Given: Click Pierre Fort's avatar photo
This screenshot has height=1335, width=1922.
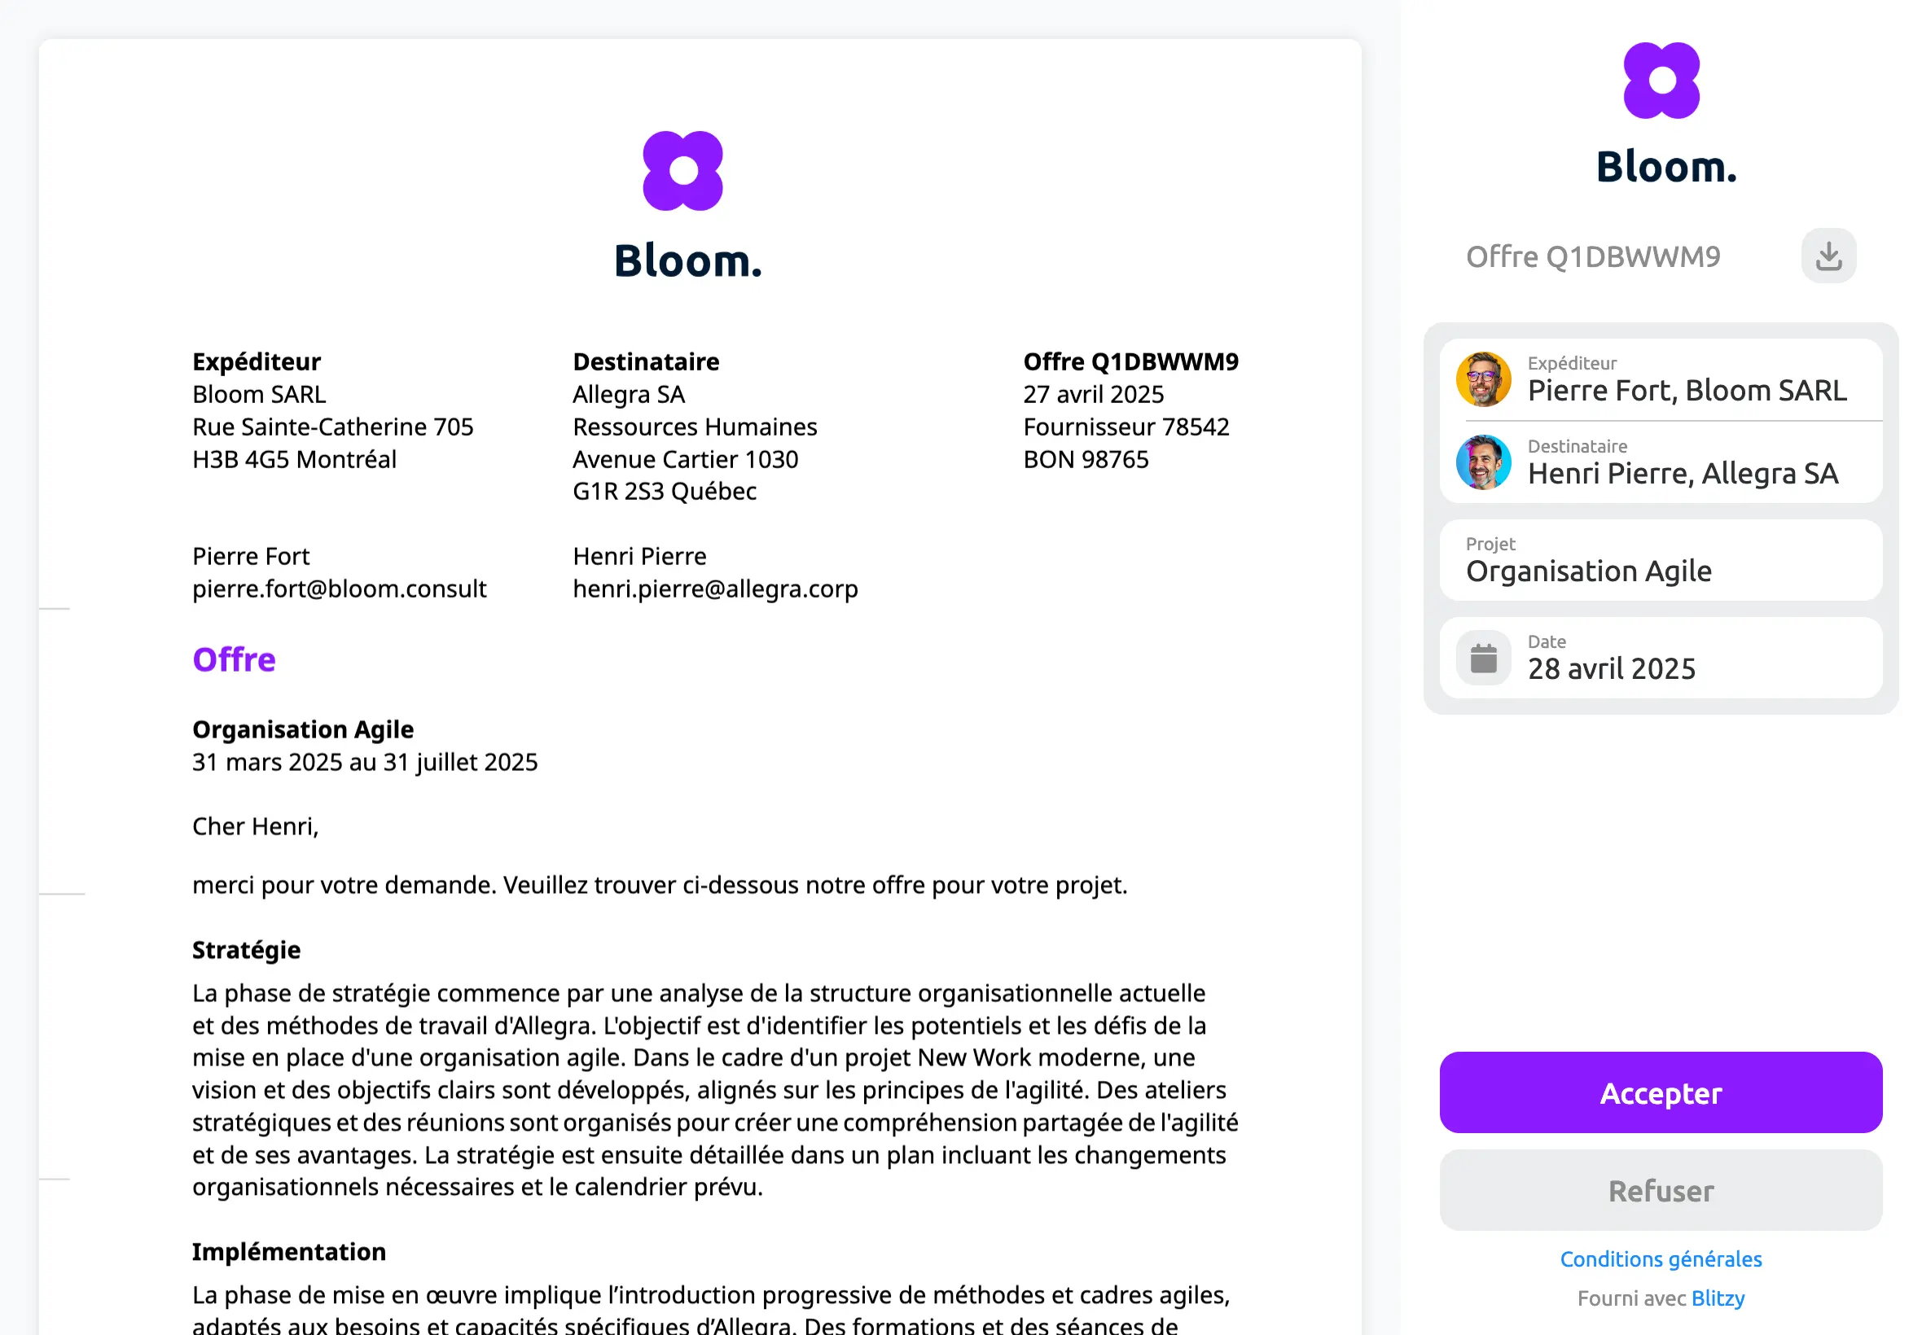Looking at the screenshot, I should coord(1483,380).
